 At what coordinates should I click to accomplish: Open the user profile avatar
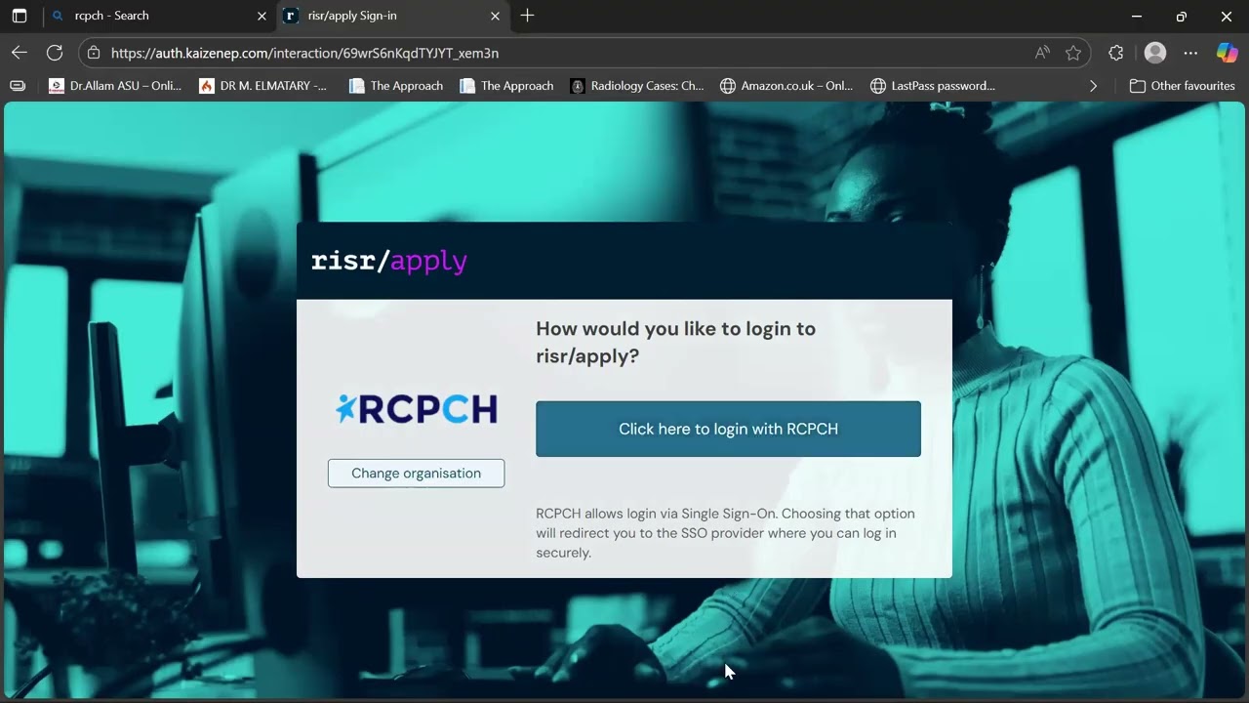1155,53
